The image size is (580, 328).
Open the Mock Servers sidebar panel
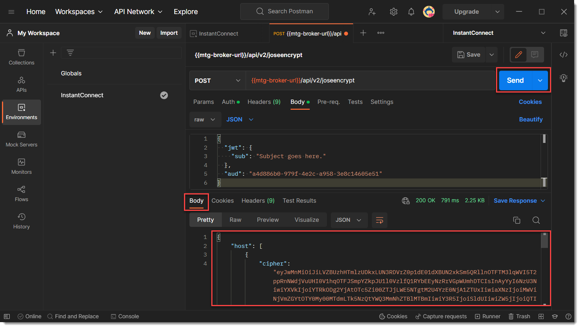pyautogui.click(x=21, y=139)
